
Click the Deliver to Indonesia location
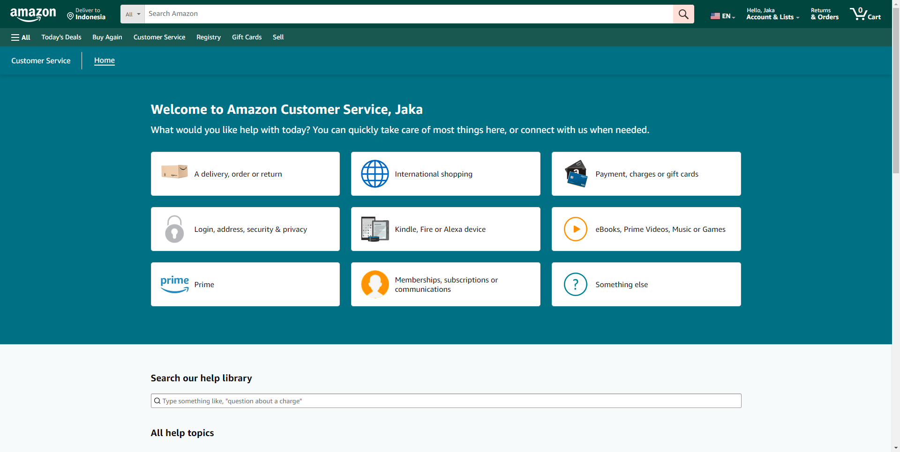86,14
